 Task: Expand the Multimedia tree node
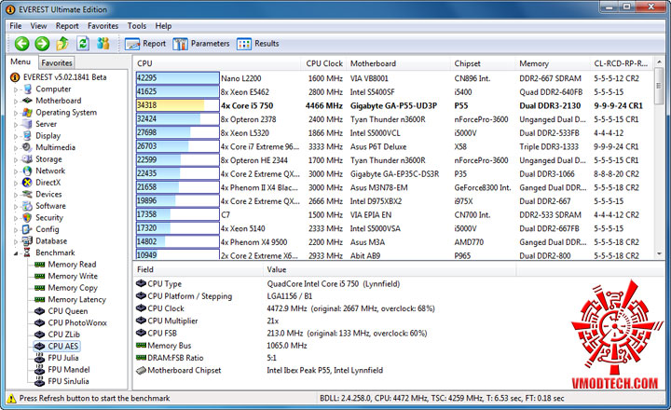(x=16, y=148)
